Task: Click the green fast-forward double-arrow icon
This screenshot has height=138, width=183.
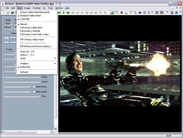Action: click(68, 13)
